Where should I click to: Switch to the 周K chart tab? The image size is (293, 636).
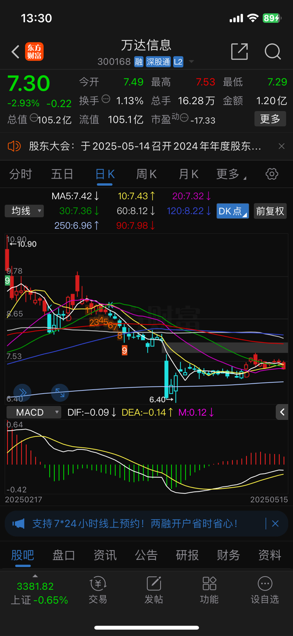pos(146,174)
